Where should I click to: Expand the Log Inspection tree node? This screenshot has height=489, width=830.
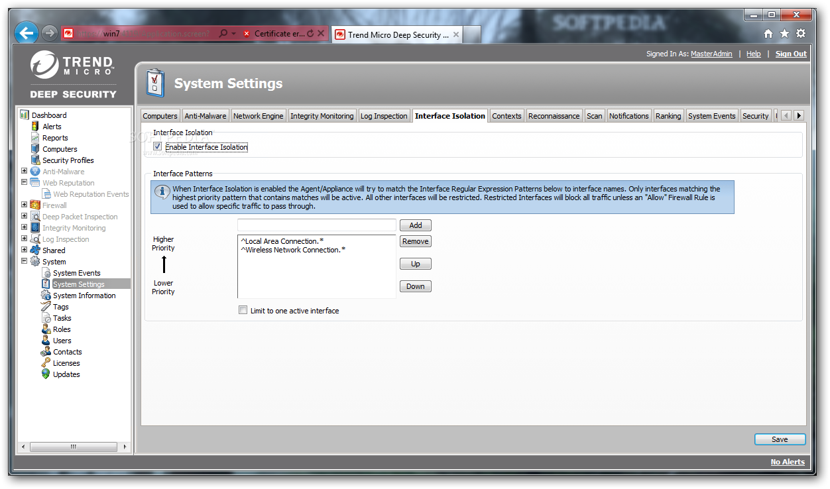click(25, 239)
